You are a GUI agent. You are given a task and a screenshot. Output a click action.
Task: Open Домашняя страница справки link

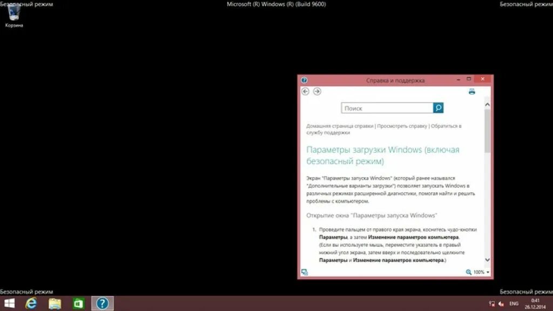pos(340,126)
